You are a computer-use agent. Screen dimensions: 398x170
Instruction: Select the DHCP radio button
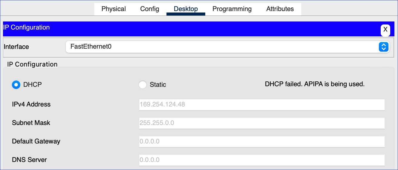(x=16, y=85)
